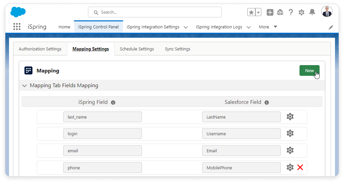Open the favorites list dropdown arrow
Image resolution: width=344 pixels, height=183 pixels.
pyautogui.click(x=258, y=12)
